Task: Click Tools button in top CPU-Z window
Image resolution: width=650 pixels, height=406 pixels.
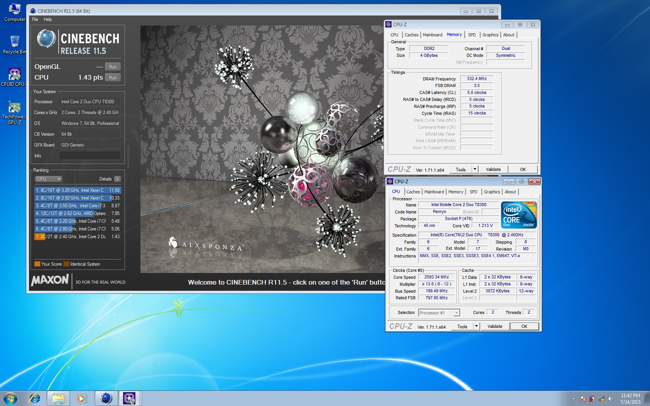Action: click(461, 169)
